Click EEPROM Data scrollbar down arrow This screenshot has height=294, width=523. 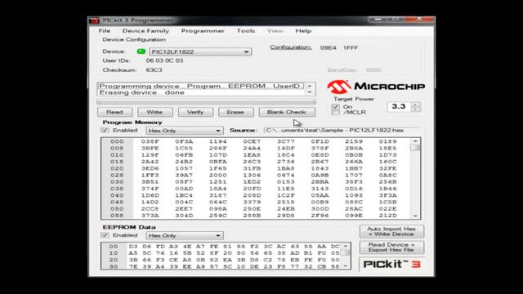[346, 266]
